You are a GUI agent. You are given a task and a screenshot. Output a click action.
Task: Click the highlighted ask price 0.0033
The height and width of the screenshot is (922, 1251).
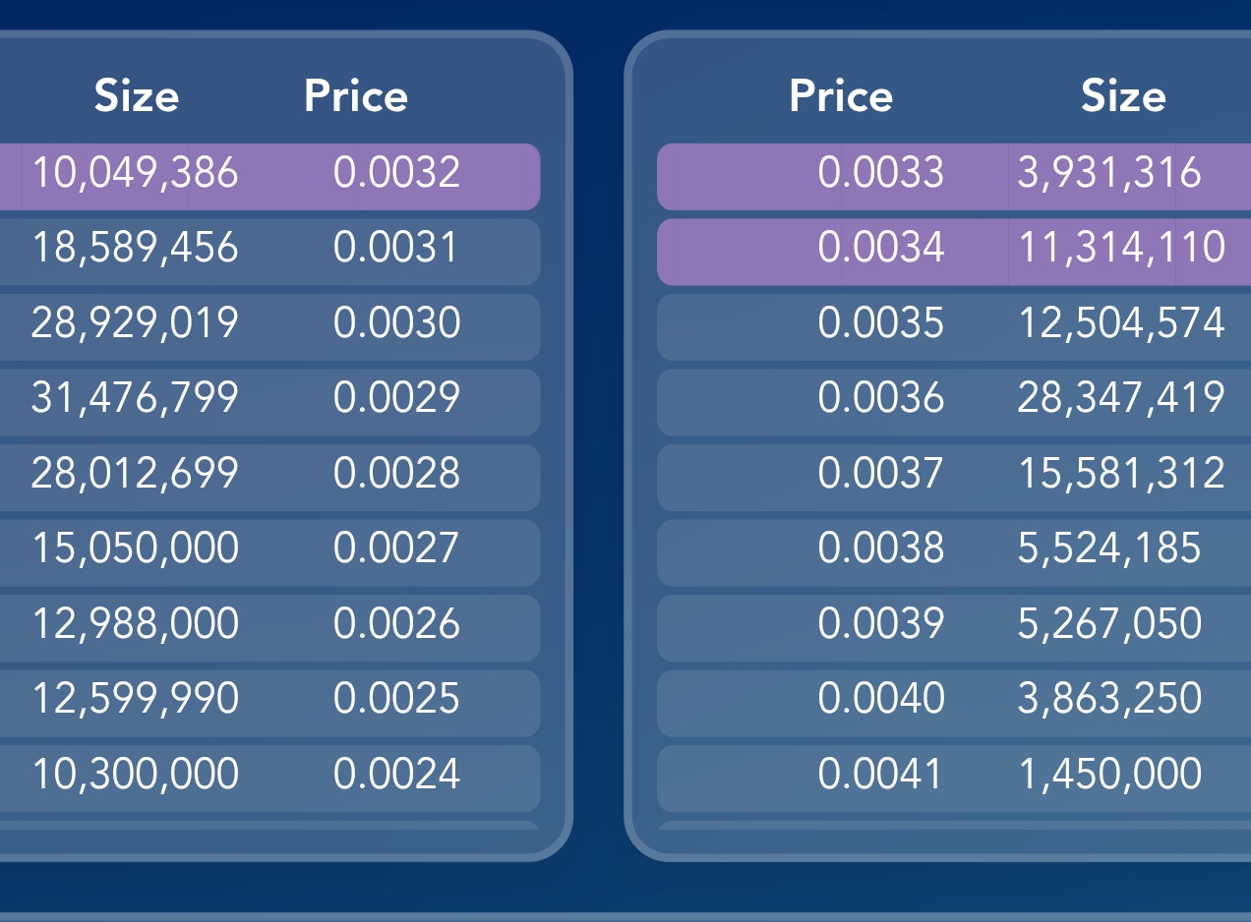(881, 172)
